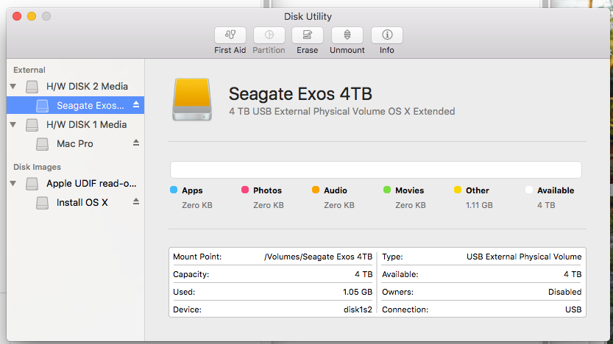Click the Owners value Disabled

coord(565,292)
